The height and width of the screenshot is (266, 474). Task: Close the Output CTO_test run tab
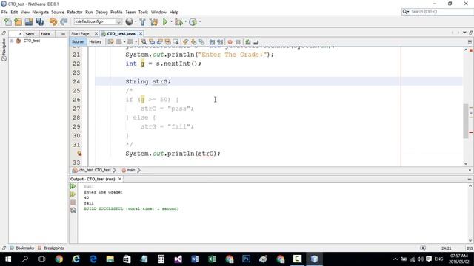pos(120,179)
